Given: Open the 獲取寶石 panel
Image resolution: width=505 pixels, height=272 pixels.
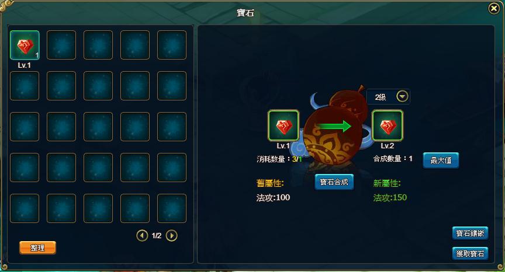Looking at the screenshot, I should (x=470, y=254).
